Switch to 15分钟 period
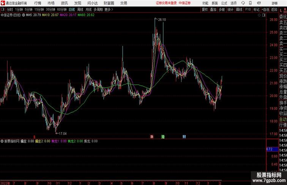The image size is (287, 185). tap(39, 9)
